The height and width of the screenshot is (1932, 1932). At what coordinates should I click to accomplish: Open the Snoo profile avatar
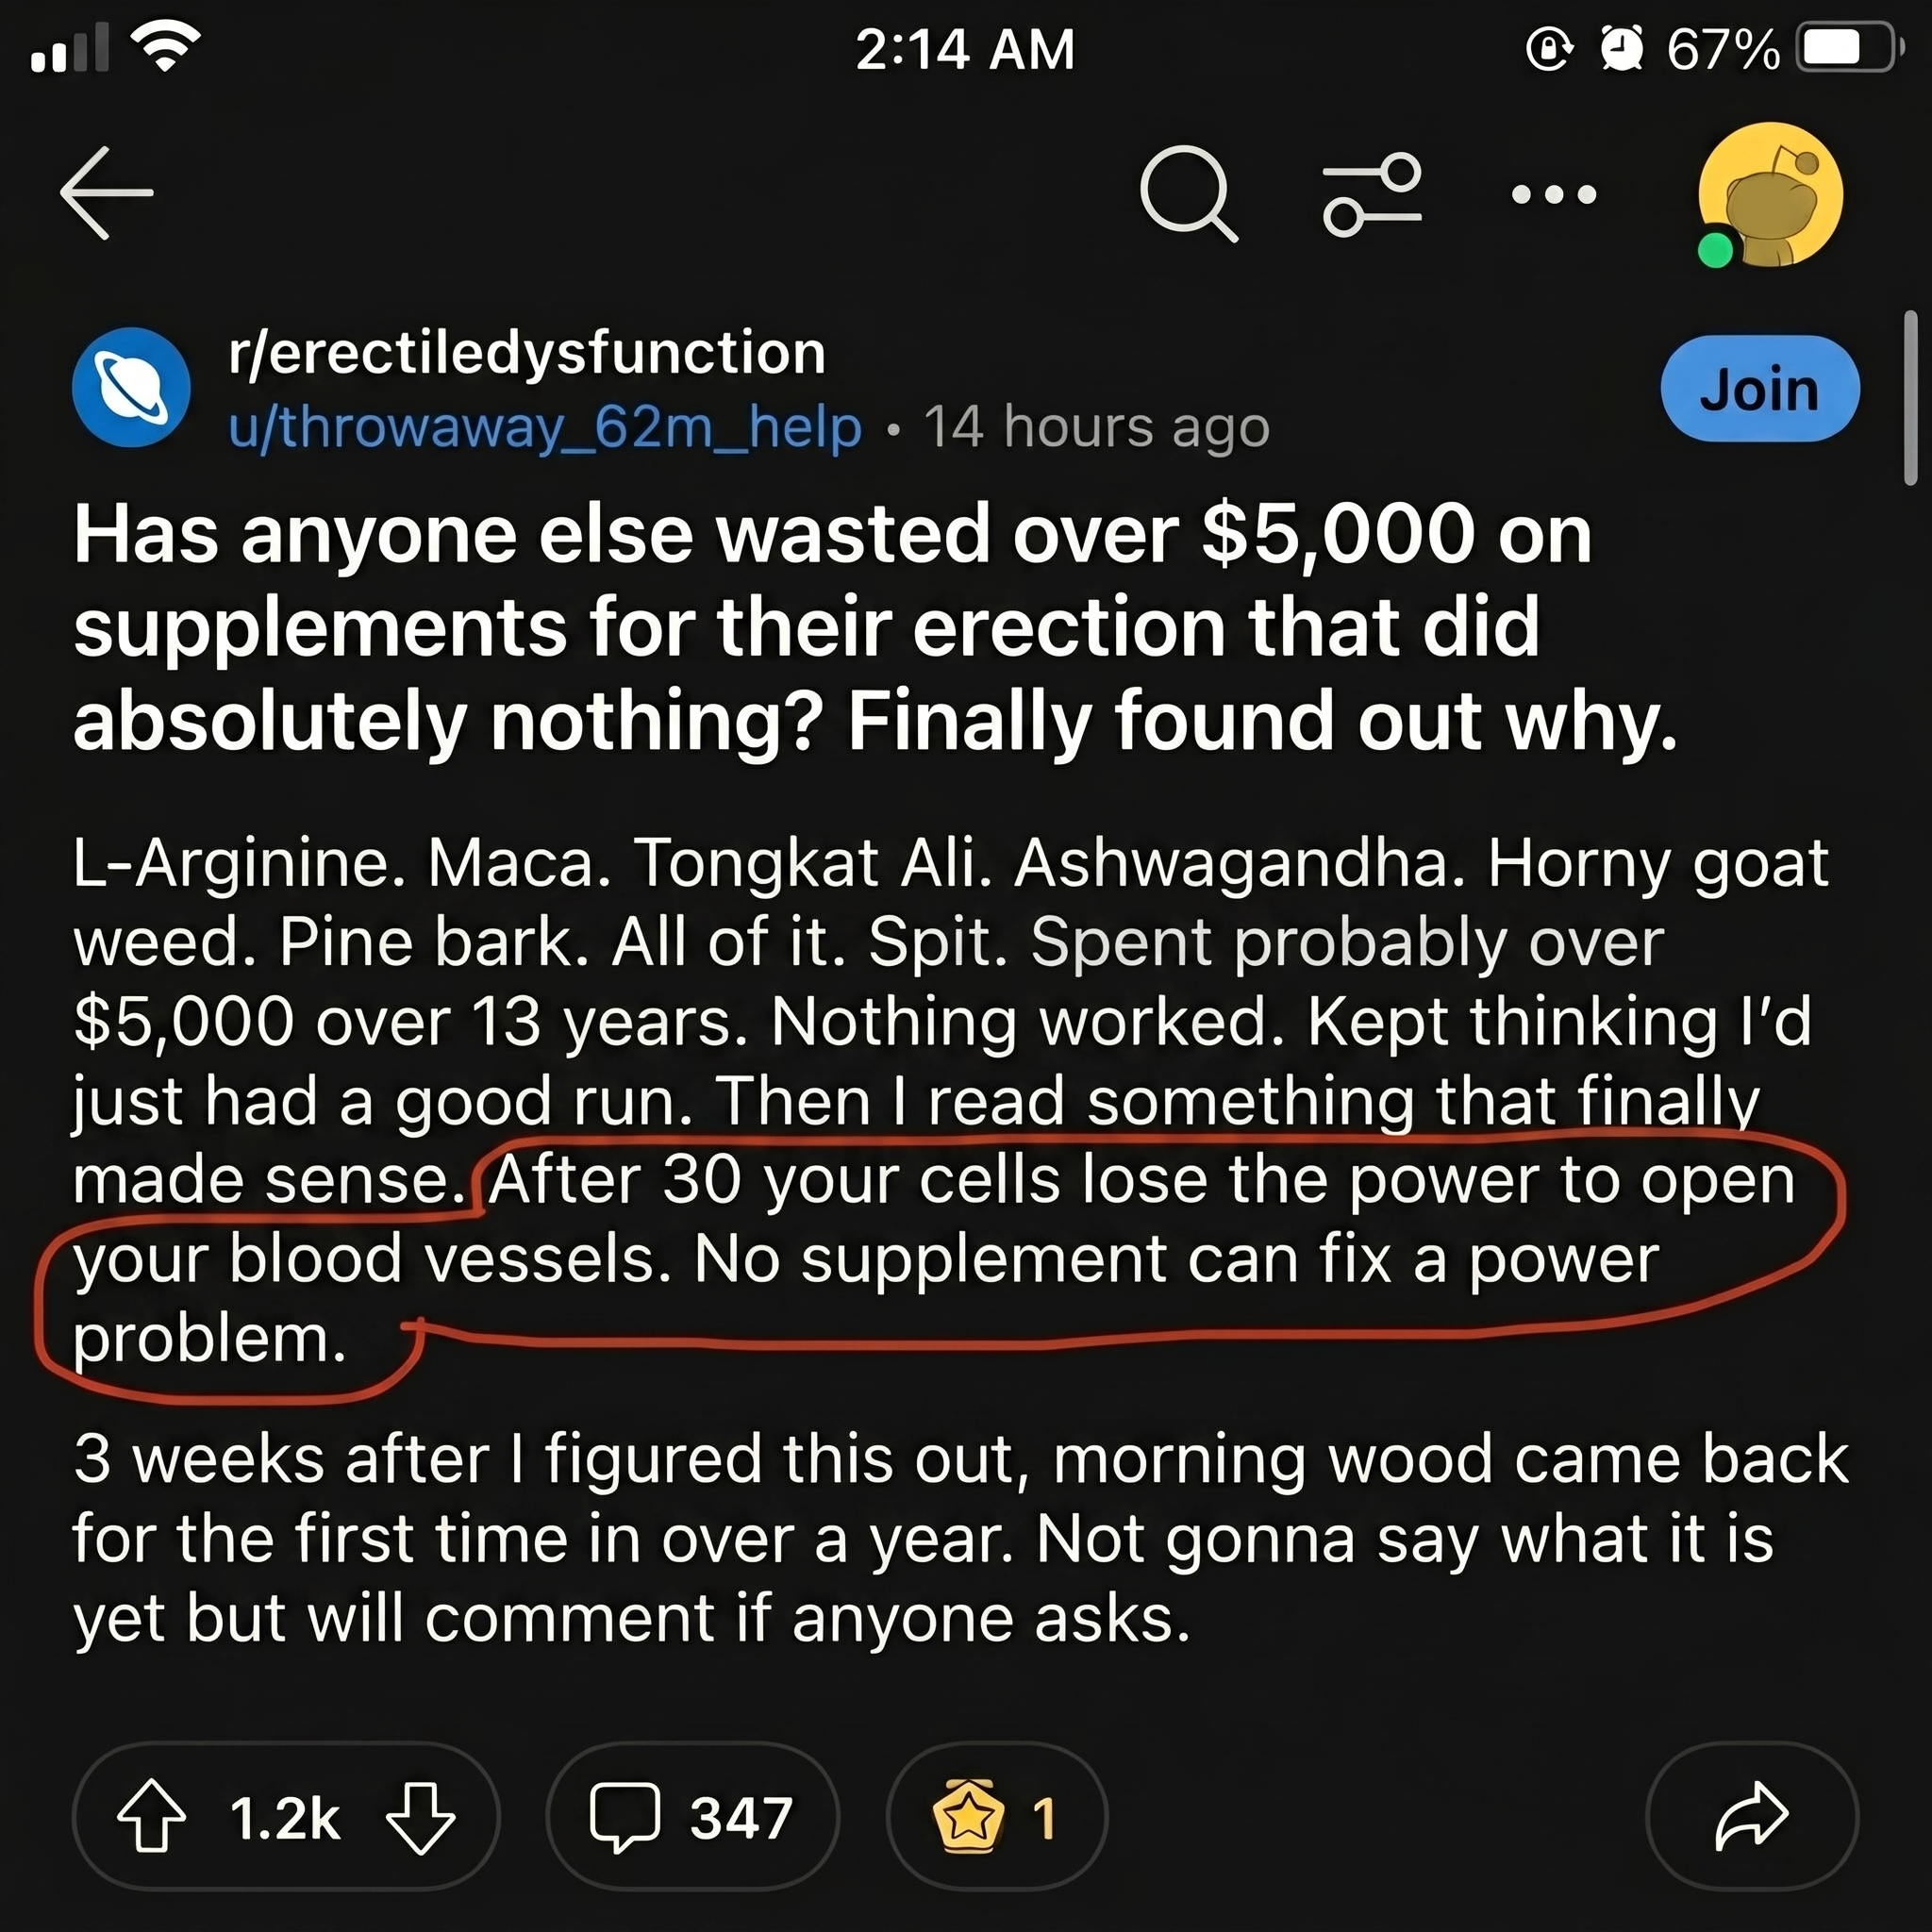coord(1769,195)
